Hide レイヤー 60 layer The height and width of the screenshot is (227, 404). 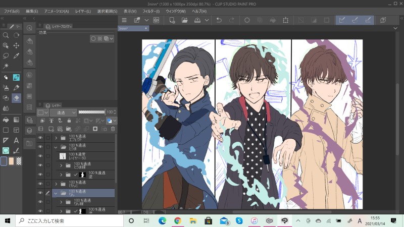(x=40, y=156)
